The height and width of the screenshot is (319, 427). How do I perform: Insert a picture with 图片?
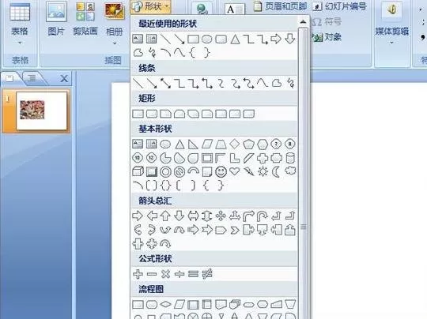[56, 20]
